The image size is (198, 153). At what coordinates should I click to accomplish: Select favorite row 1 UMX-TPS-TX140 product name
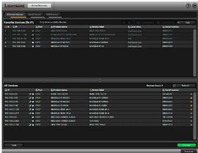click(x=59, y=31)
